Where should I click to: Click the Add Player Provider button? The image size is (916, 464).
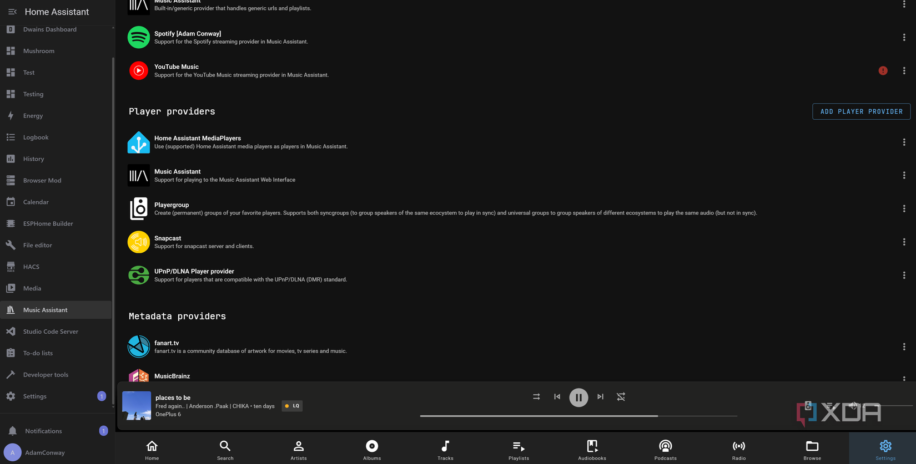tap(861, 111)
